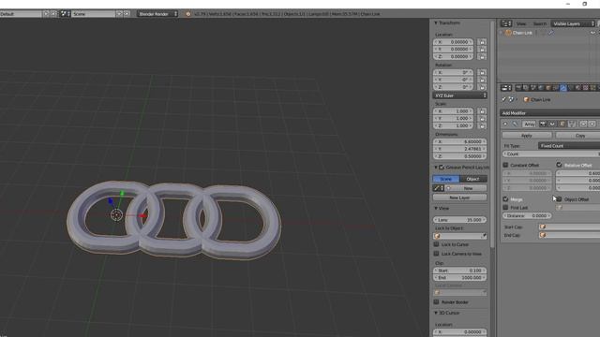Move the Array modifier down
The image size is (600, 337).
[592, 124]
